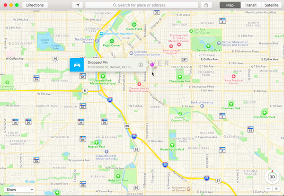Zoom in with the plus button
The height and width of the screenshot is (196, 284).
[x=276, y=189]
